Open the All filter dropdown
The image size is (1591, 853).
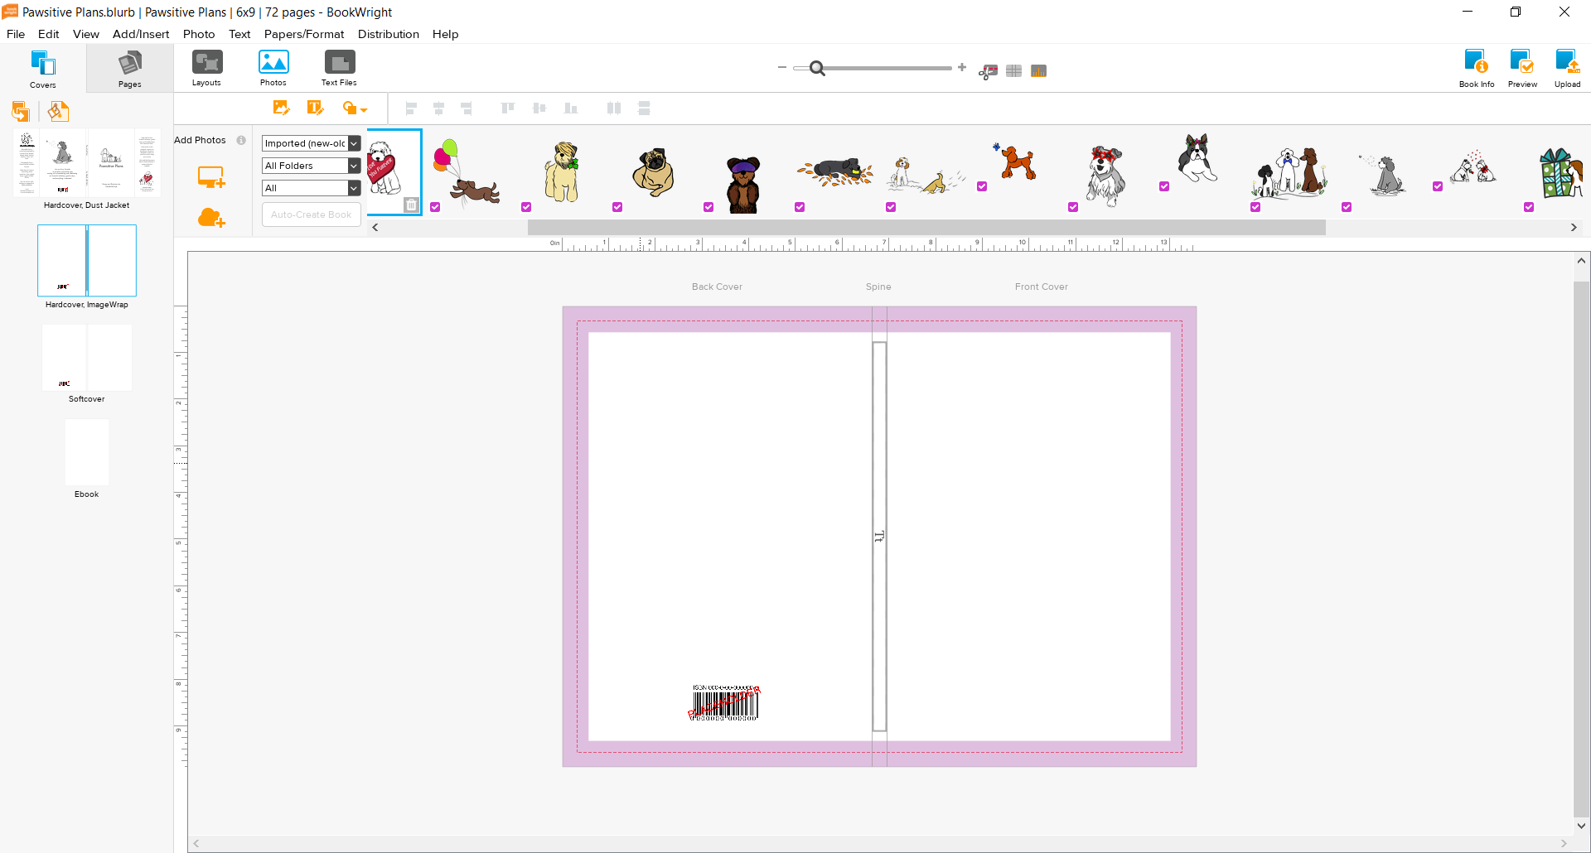pyautogui.click(x=311, y=188)
